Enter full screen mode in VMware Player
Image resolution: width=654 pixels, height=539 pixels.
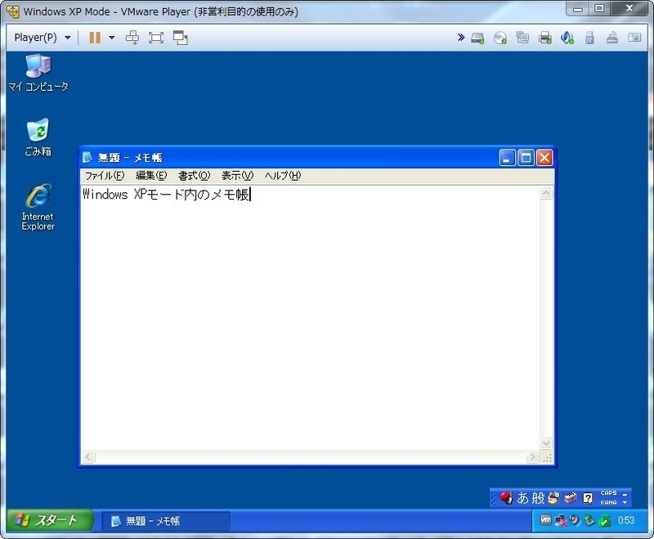coord(156,38)
